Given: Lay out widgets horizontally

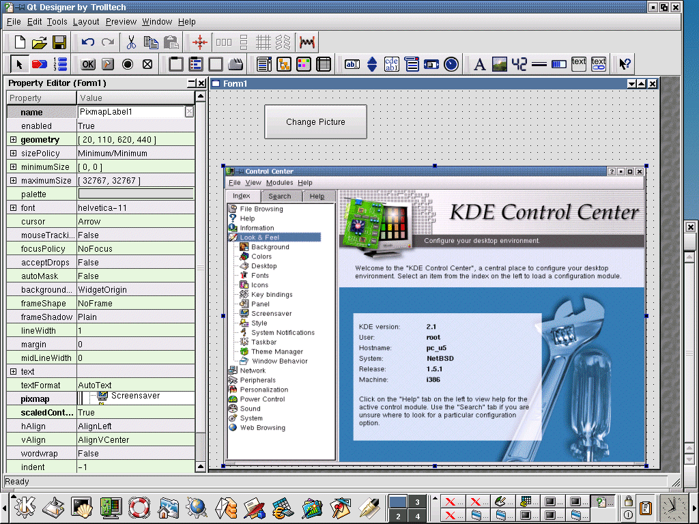Looking at the screenshot, I should click(x=224, y=42).
